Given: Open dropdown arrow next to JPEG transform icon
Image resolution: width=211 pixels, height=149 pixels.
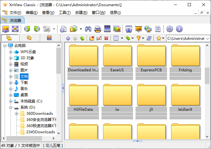Looking at the screenshot, I should [x=54, y=29].
